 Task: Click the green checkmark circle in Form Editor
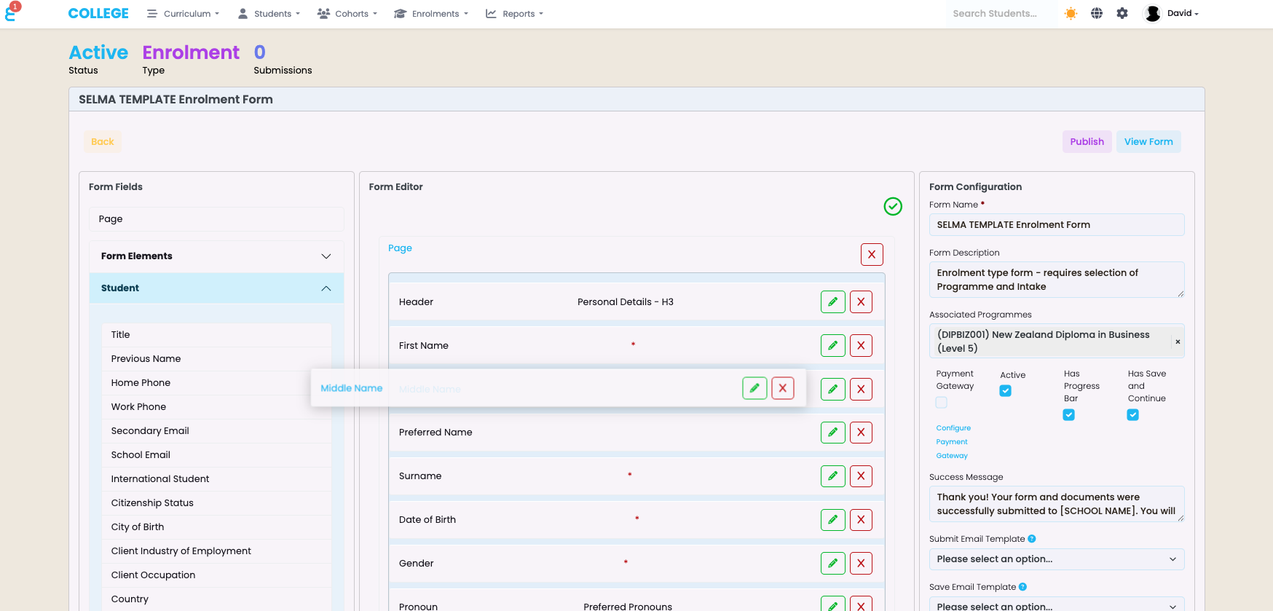[x=893, y=207]
